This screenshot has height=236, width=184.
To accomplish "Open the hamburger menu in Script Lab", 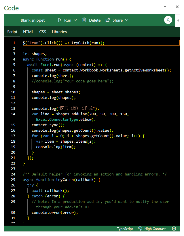I will pos(10,20).
